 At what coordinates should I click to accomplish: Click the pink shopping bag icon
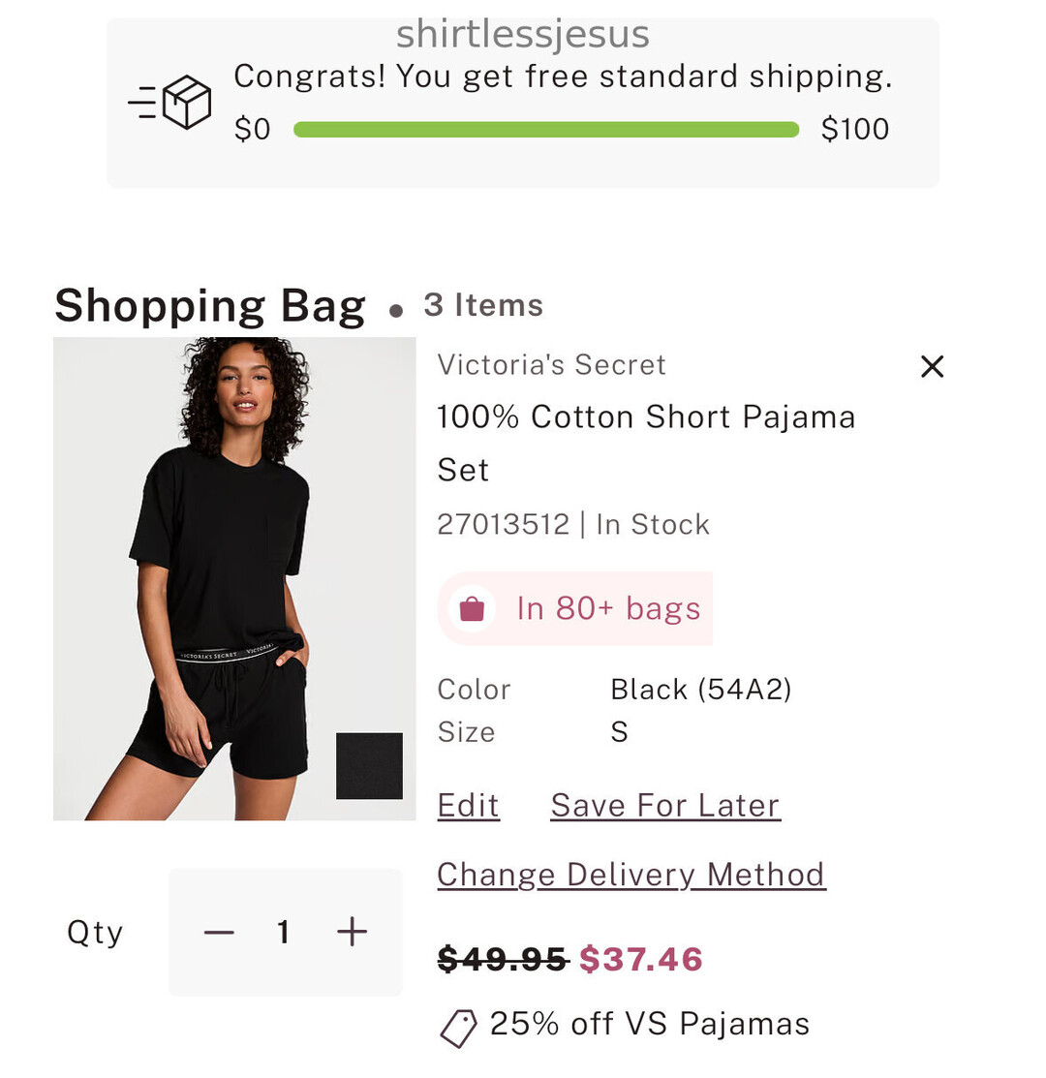[472, 608]
